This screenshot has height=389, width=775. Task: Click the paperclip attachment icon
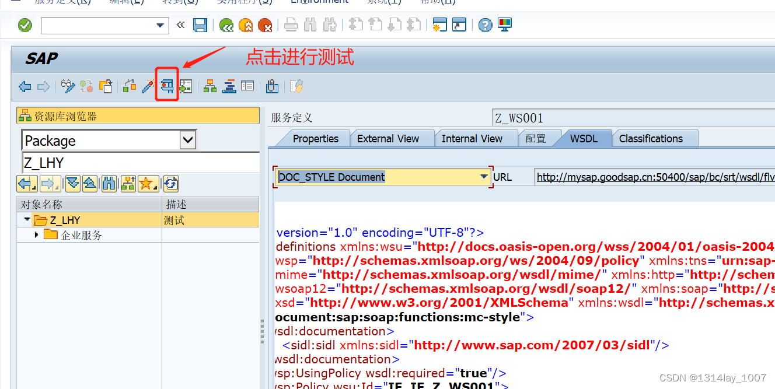pyautogui.click(x=272, y=87)
